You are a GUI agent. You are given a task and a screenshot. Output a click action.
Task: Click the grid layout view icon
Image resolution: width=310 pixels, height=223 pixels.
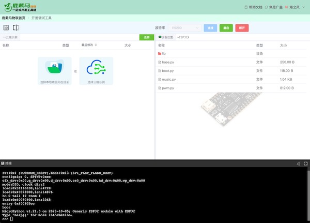(6, 27)
